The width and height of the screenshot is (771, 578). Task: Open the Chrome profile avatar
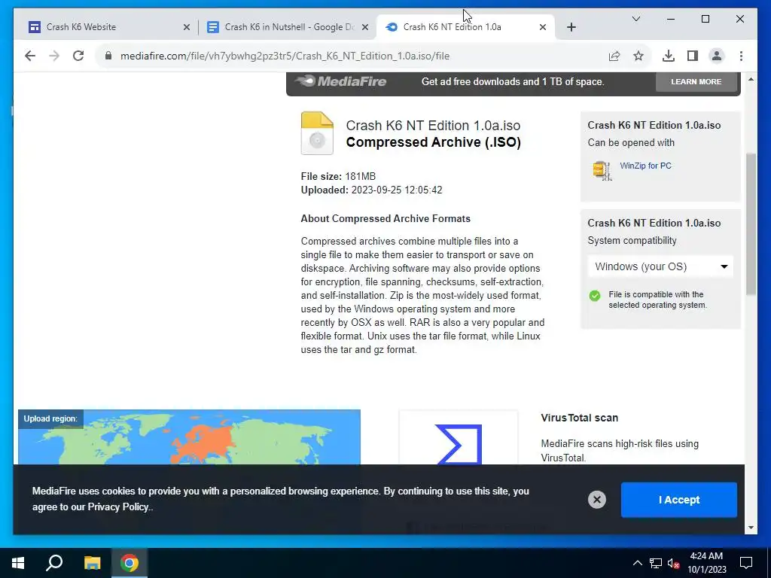(x=717, y=56)
